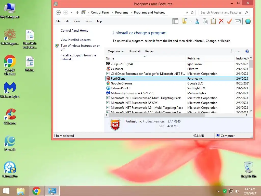Screen dimensions: 261x196
Task: Open the File menu
Action: pos(58,21)
